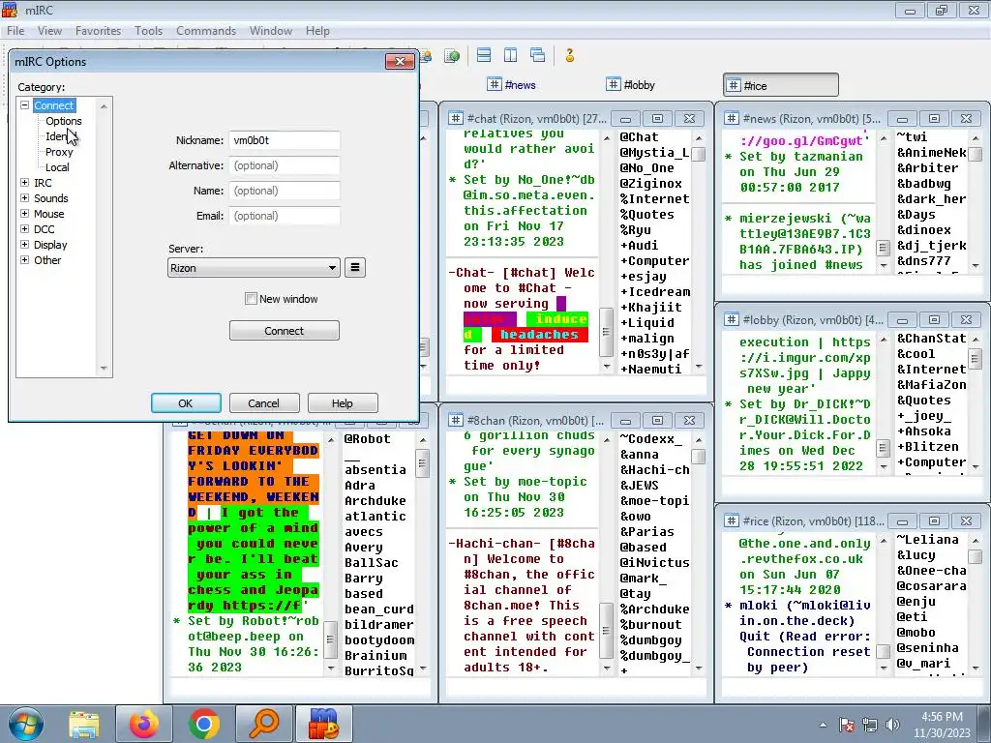The height and width of the screenshot is (743, 991).
Task: Open Windows Explorer from the taskbar
Action: [84, 724]
